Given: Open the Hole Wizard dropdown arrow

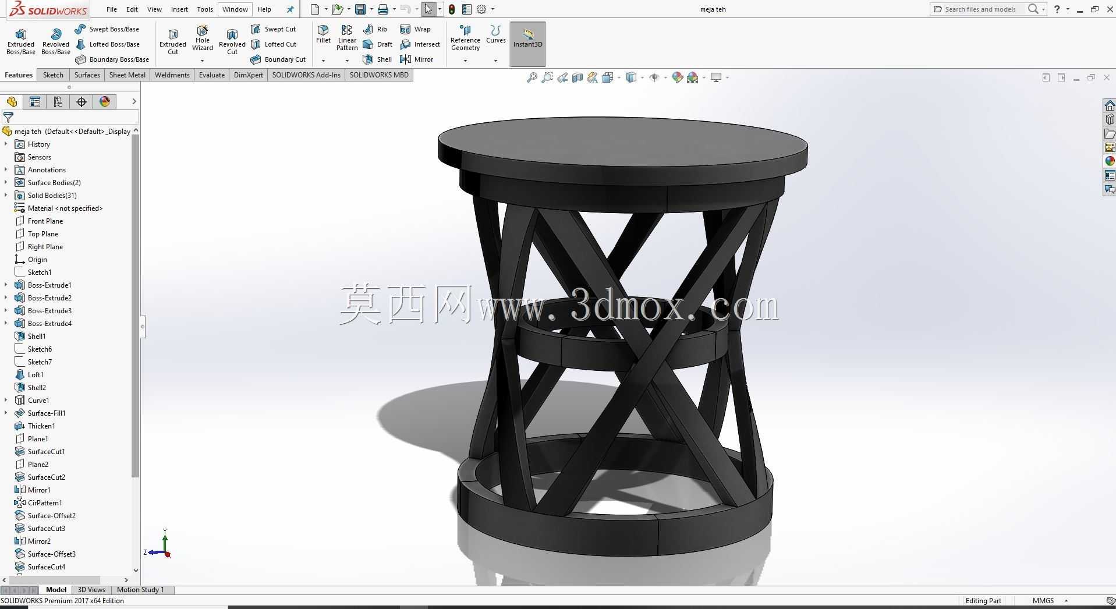Looking at the screenshot, I should click(x=203, y=61).
